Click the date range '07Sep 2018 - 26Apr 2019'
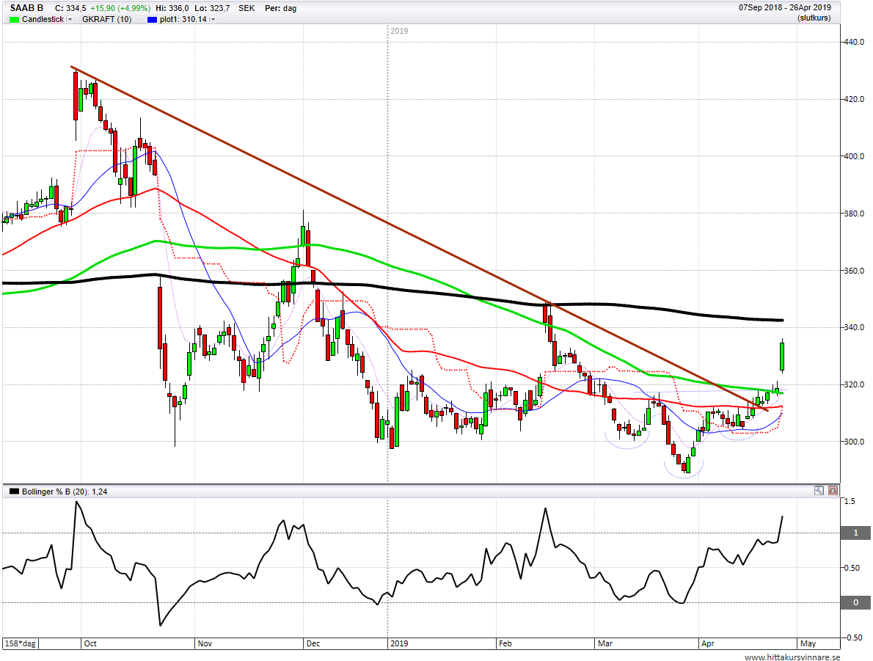 [x=784, y=8]
